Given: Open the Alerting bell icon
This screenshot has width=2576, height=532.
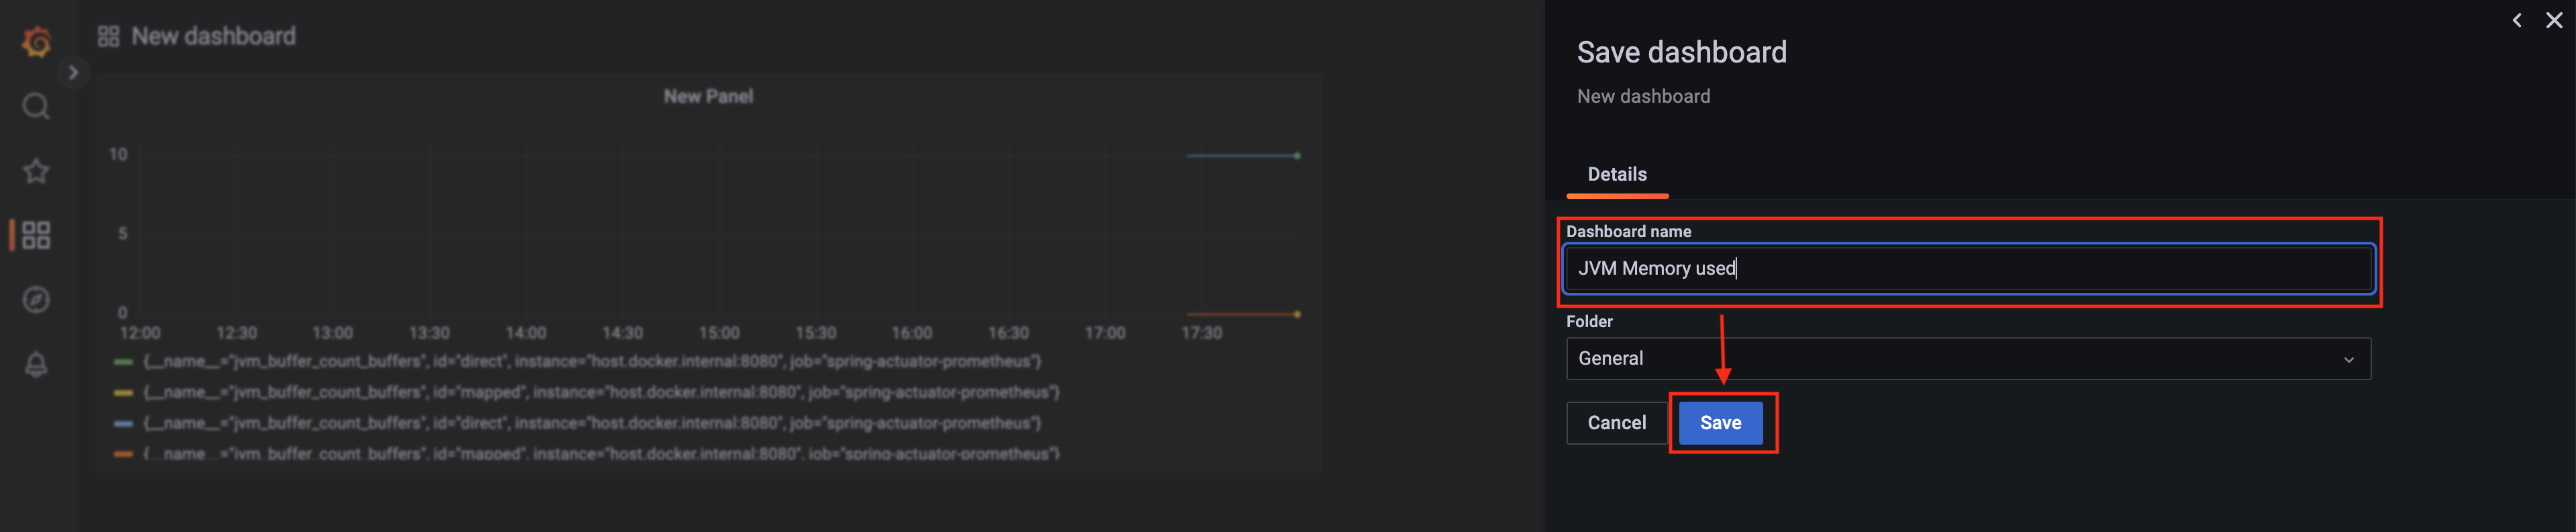Looking at the screenshot, I should click(36, 364).
